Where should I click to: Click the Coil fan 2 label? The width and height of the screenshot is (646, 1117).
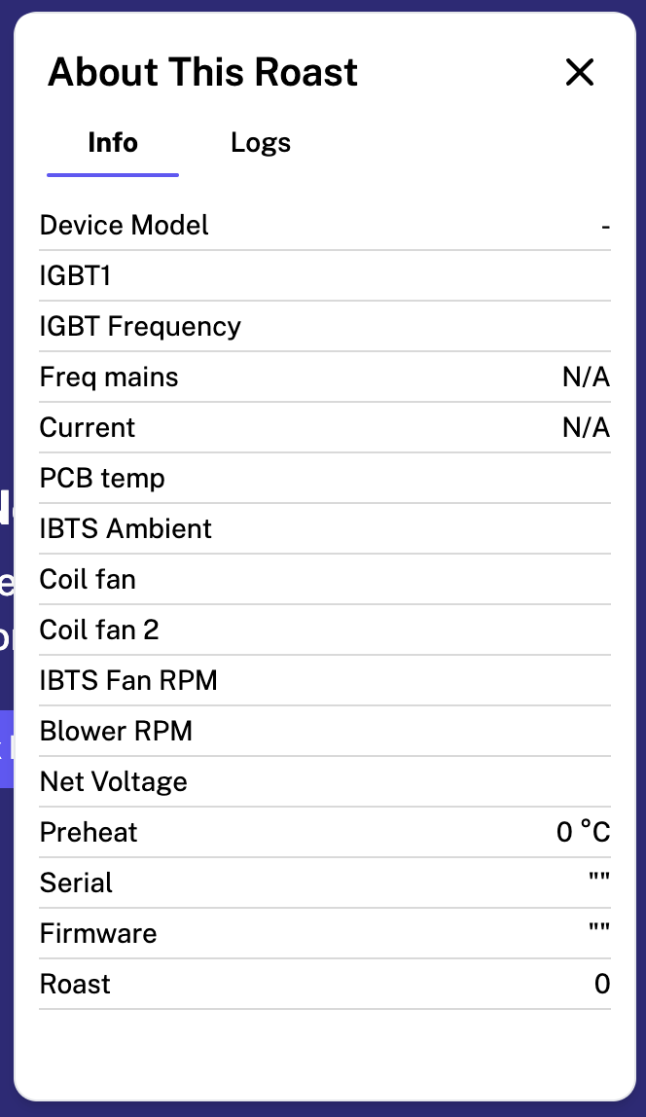point(99,631)
